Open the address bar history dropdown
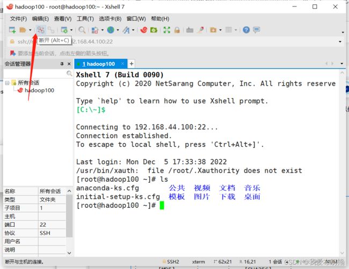This screenshot has height=269, width=349. [340, 42]
